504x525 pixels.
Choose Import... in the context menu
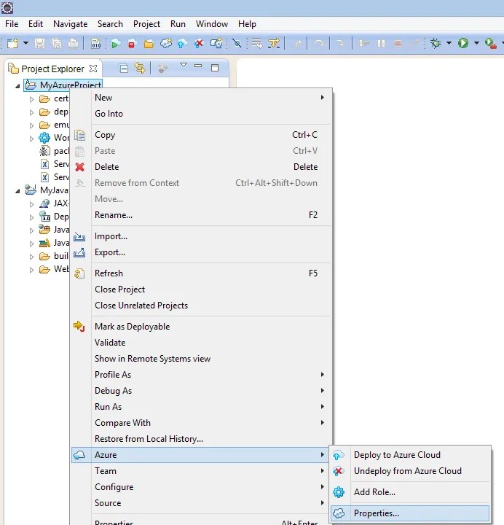coord(202,236)
